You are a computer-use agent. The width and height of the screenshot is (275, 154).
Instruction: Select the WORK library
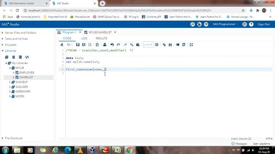20,96
